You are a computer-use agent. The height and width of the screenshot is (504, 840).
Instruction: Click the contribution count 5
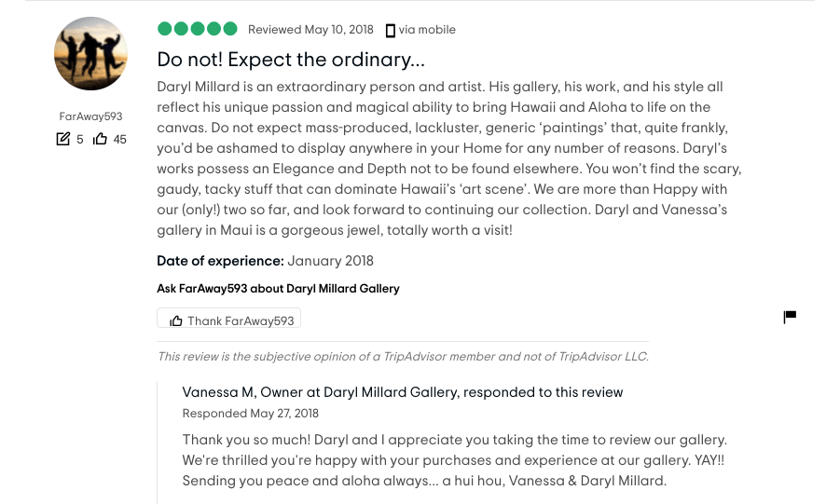(x=80, y=140)
